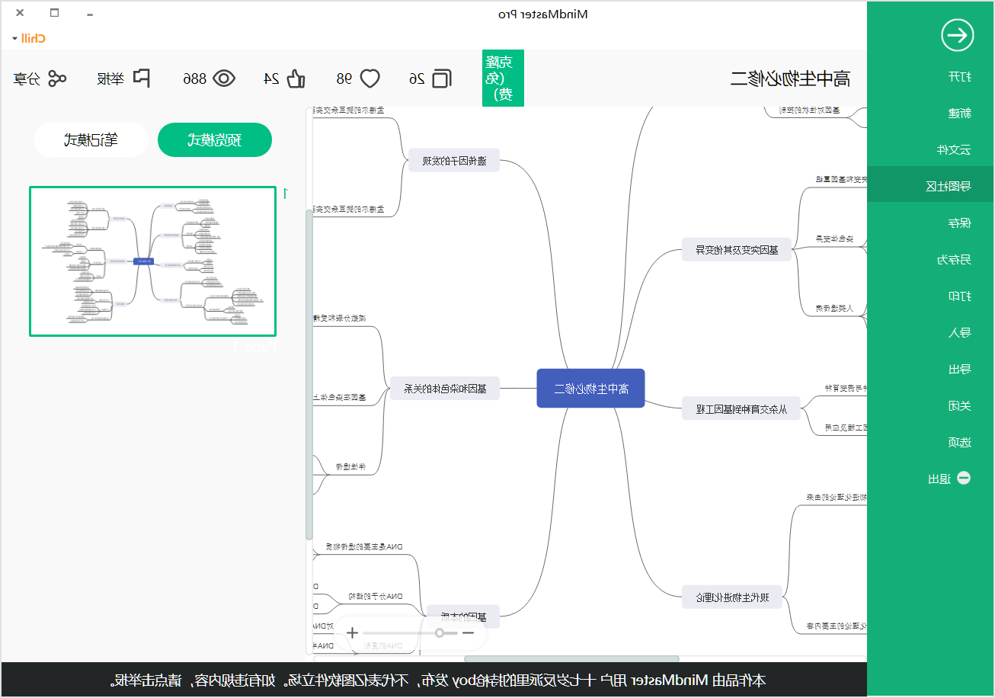Image resolution: width=995 pixels, height=698 pixels.
Task: Click the plus zoom-in icon
Action: [x=352, y=632]
